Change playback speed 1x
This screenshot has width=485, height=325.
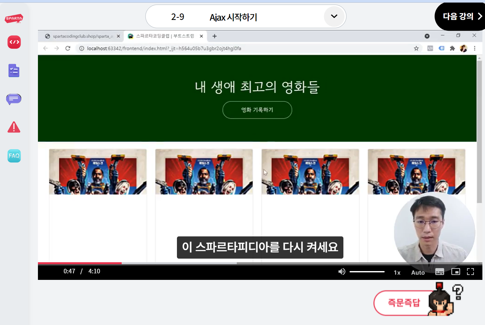click(397, 272)
